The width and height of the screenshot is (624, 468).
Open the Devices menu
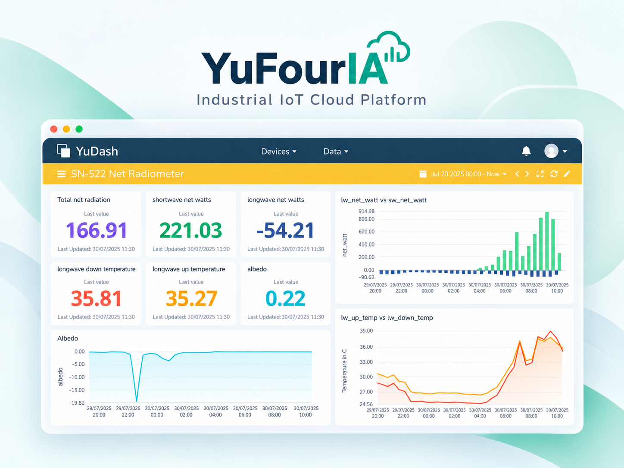click(279, 151)
